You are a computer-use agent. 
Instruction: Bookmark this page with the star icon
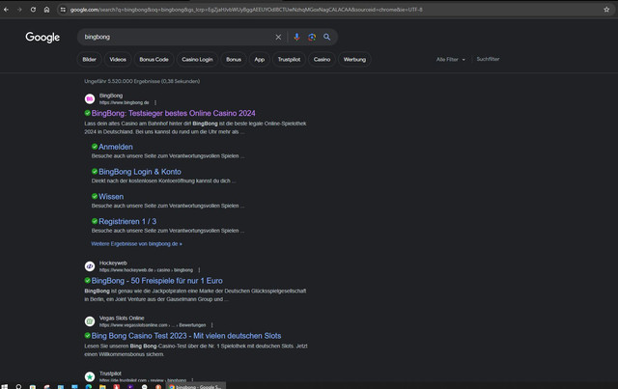pyautogui.click(x=606, y=10)
